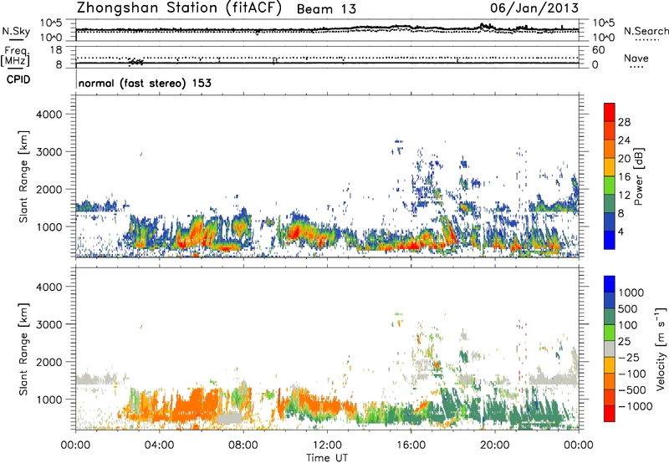Viewport: 669px width, 463px height.
Task: Click the '12' Power colorbar tick label
Action: pyautogui.click(x=624, y=196)
